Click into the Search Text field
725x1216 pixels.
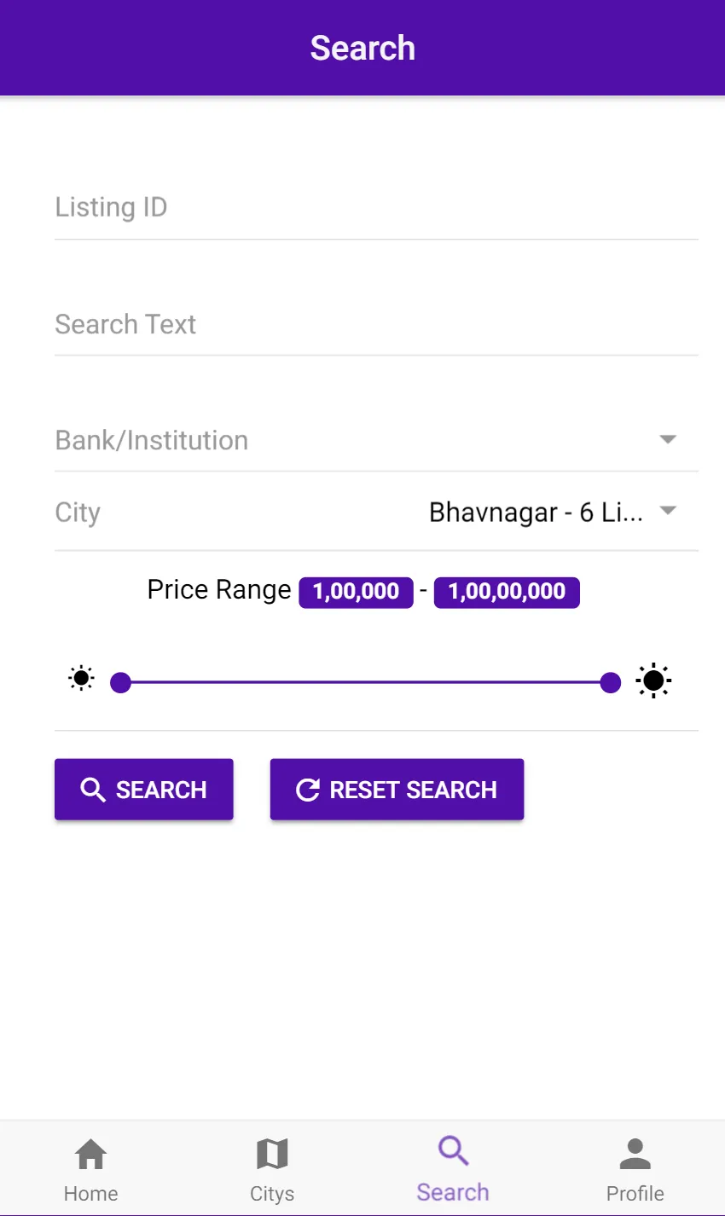(x=375, y=324)
